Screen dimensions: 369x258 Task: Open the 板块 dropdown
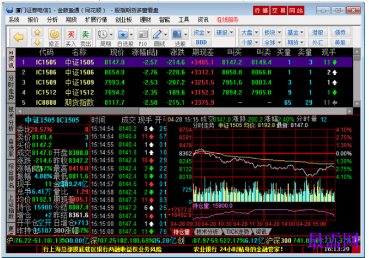tap(272, 33)
